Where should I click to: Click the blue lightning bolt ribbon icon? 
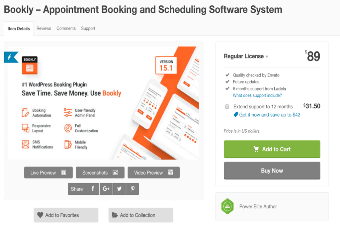tap(11, 57)
